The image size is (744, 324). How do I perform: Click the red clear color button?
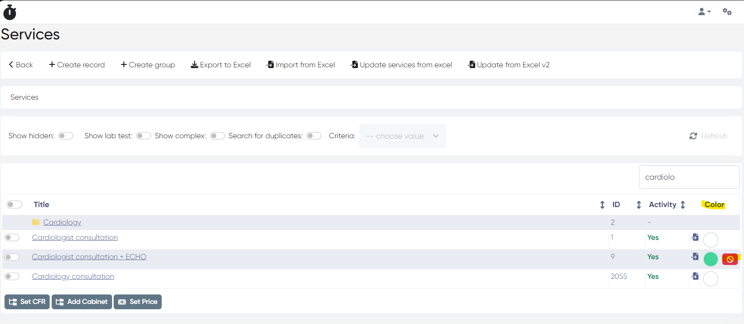click(x=730, y=259)
